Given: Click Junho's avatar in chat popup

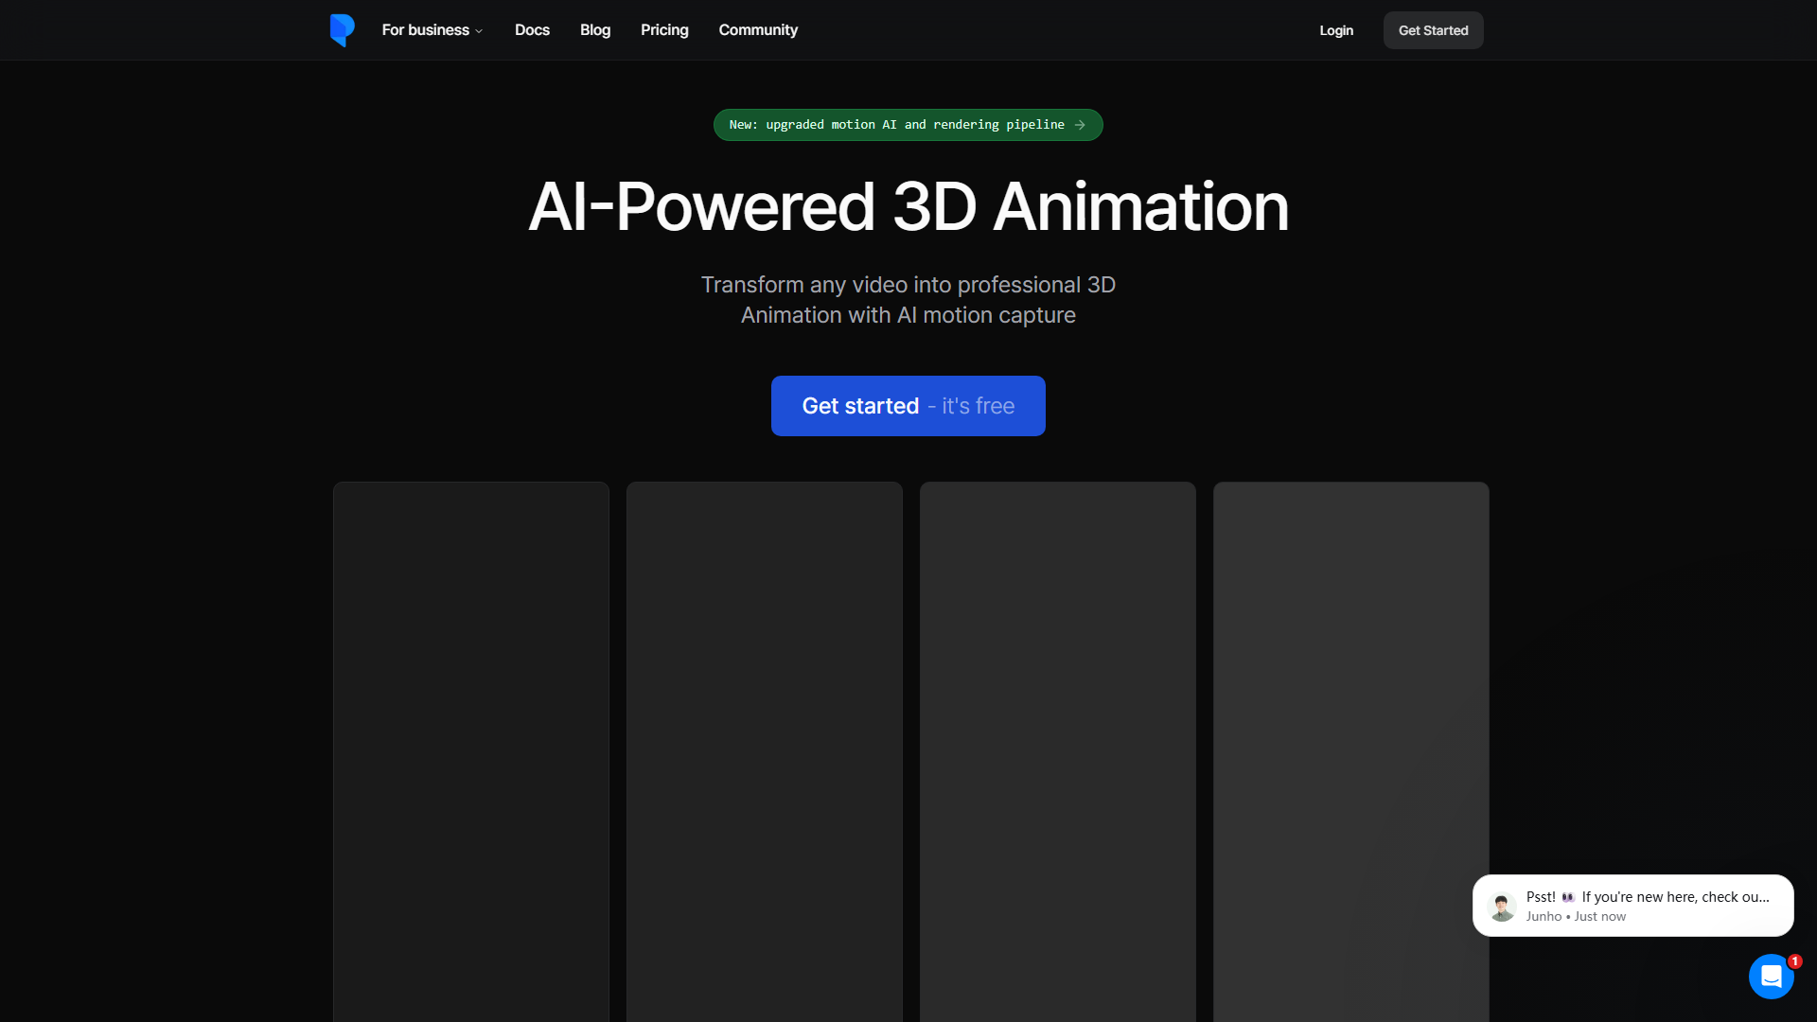Looking at the screenshot, I should [1502, 906].
